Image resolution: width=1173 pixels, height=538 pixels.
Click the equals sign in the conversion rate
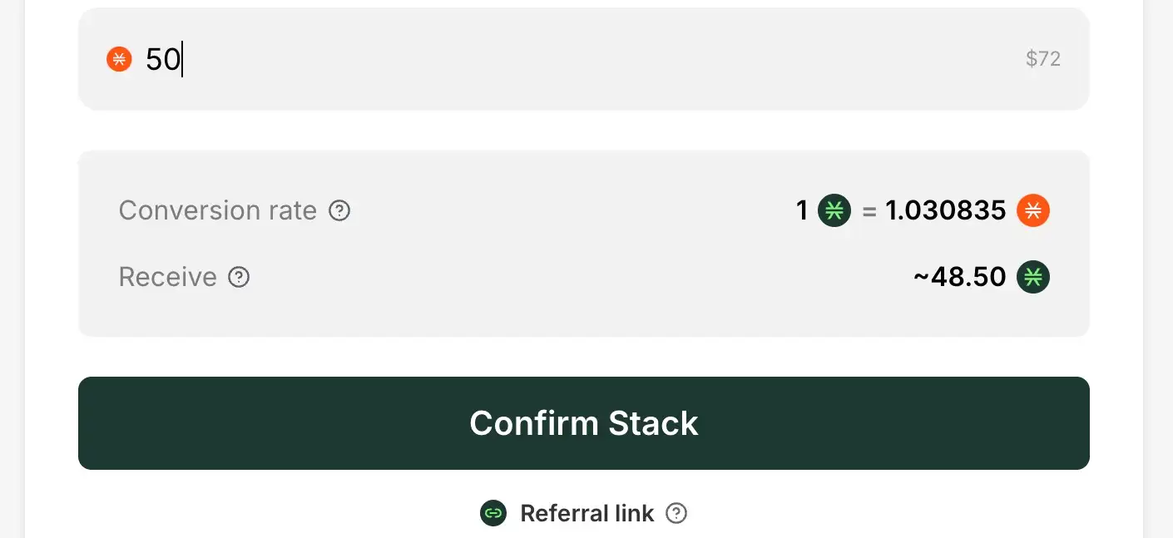869,211
